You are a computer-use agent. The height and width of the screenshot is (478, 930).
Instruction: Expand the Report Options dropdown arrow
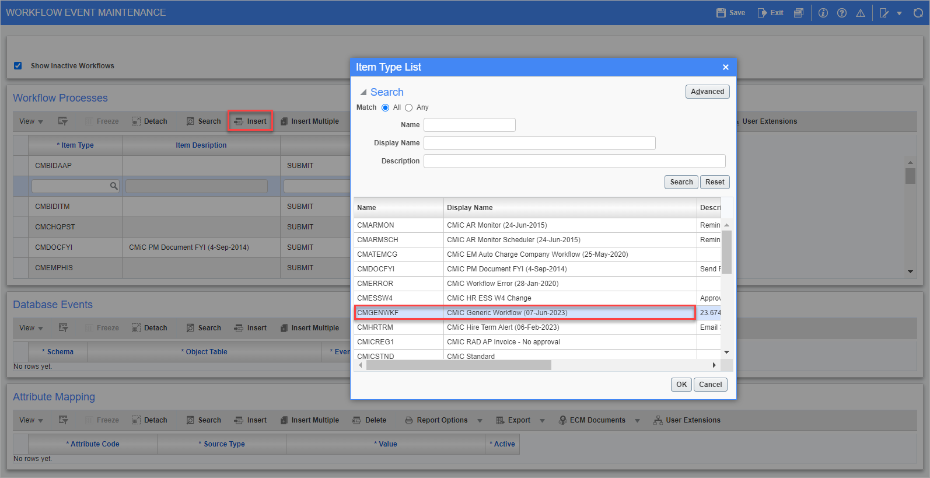tap(480, 421)
